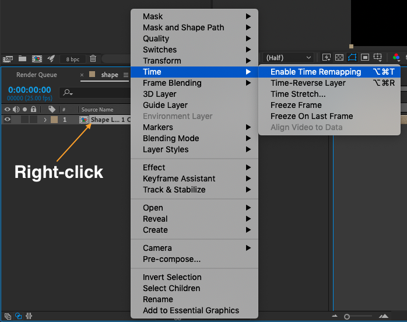Toggle the transparency grid icon

coord(339,58)
